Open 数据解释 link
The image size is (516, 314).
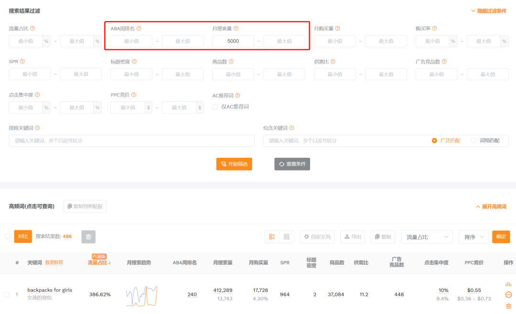pos(54,262)
